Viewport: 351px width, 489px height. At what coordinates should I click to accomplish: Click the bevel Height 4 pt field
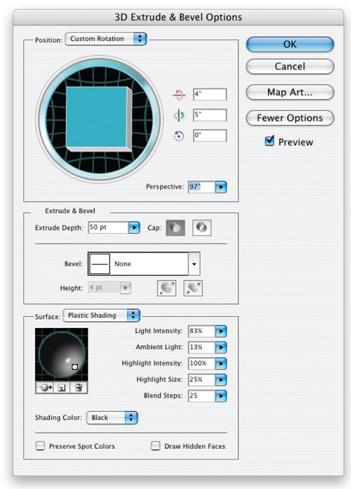coord(104,288)
